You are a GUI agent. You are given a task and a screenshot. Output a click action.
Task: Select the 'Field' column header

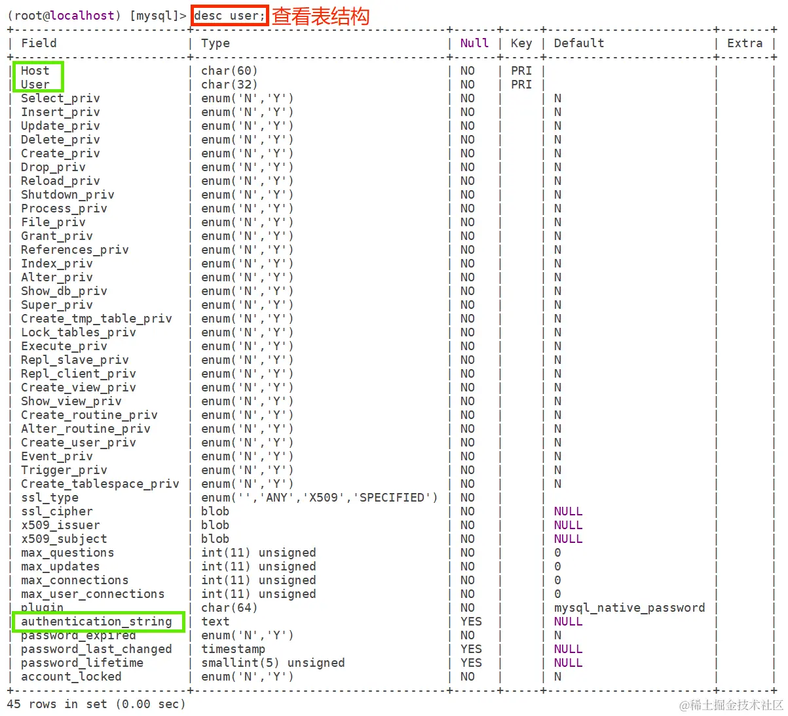39,43
